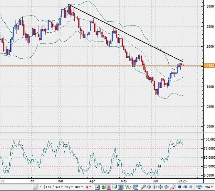The height and width of the screenshot is (191, 215).
Task: Click the 75.0000 oscillator axis label
Action: coord(209,148)
